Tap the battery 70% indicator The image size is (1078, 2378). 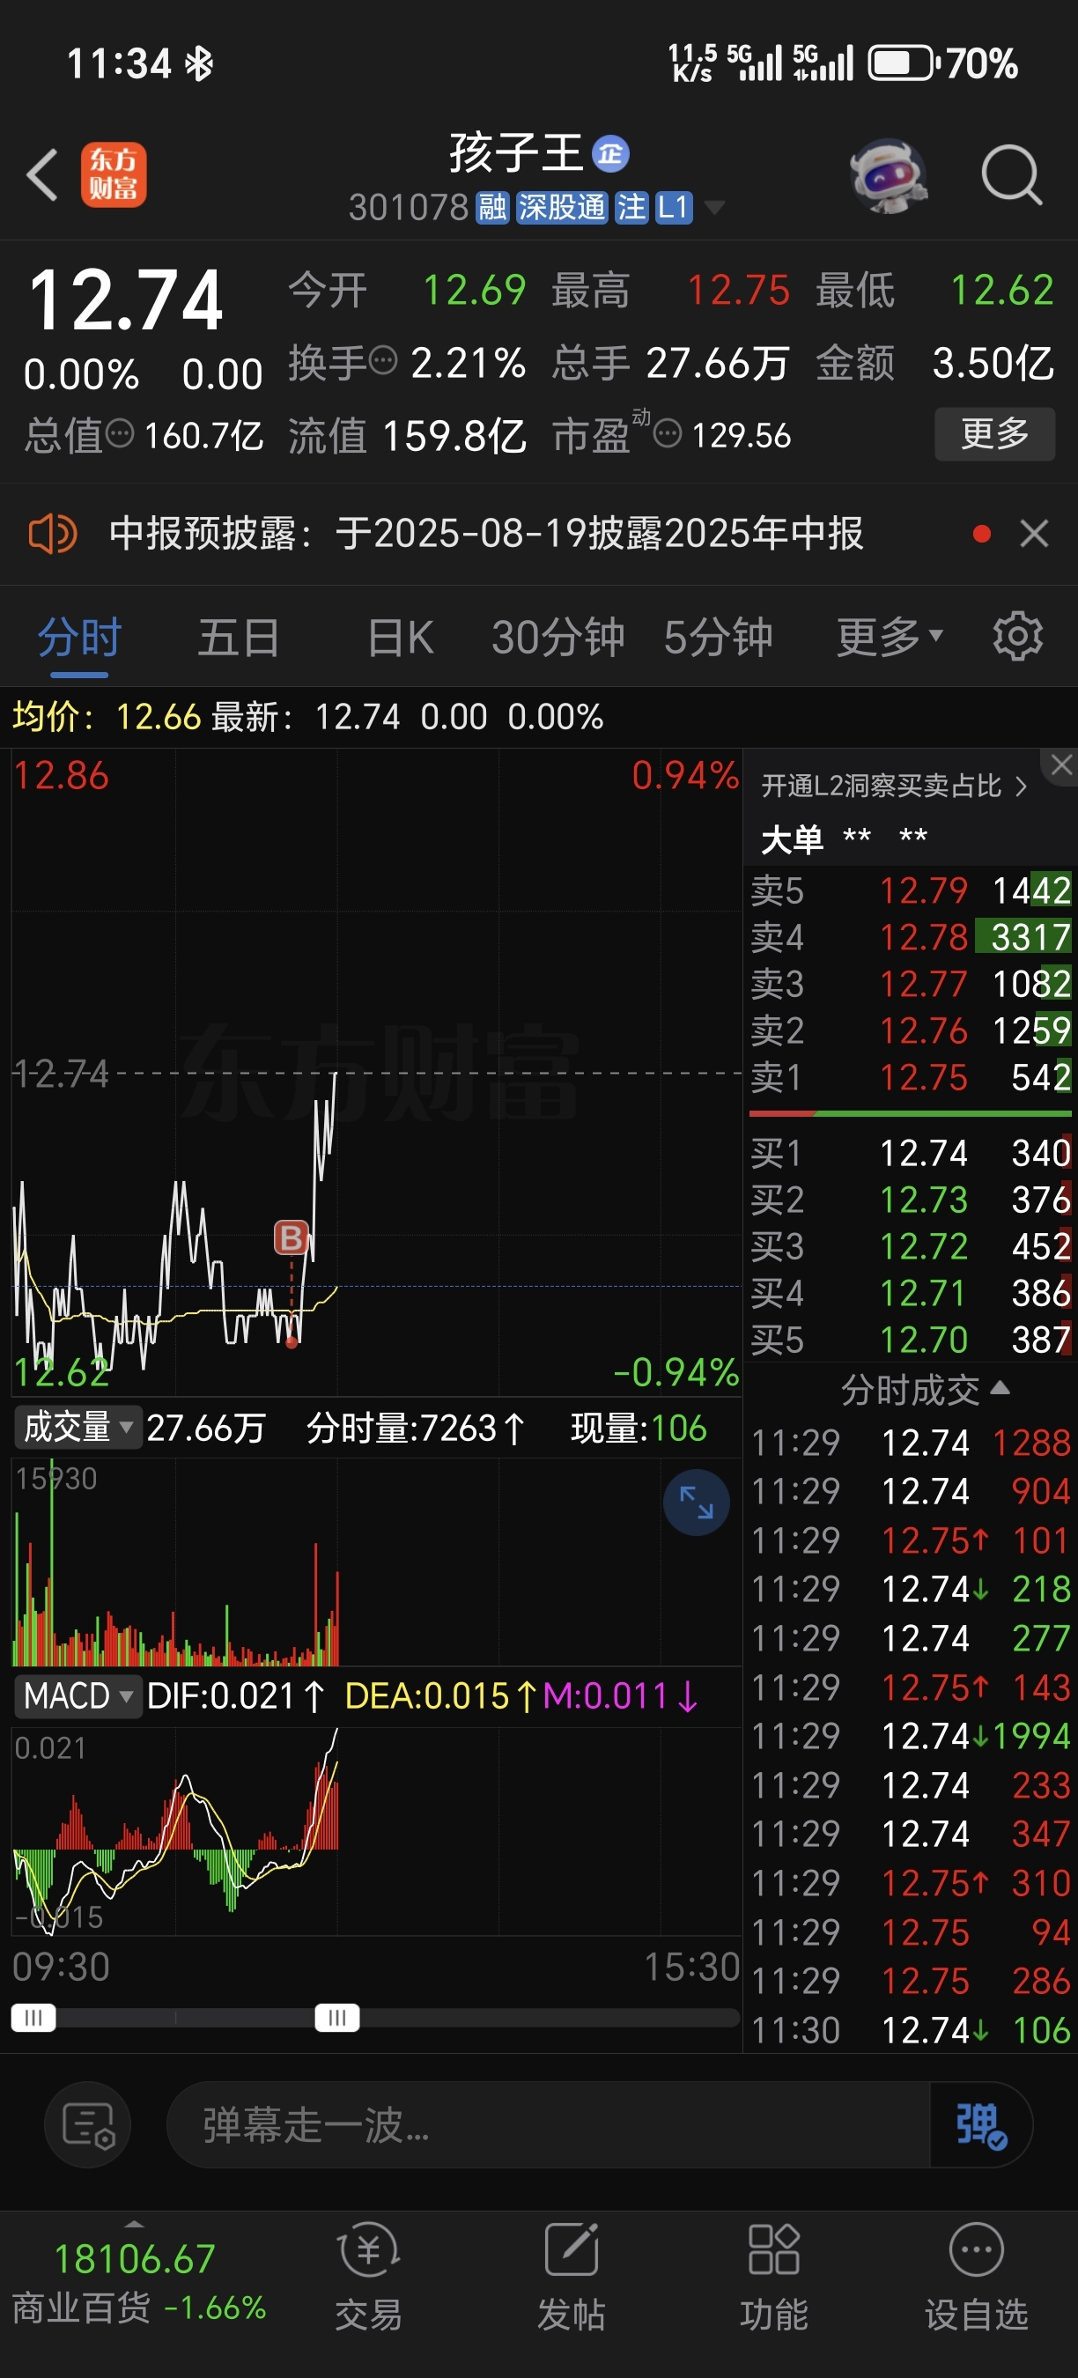point(943,63)
